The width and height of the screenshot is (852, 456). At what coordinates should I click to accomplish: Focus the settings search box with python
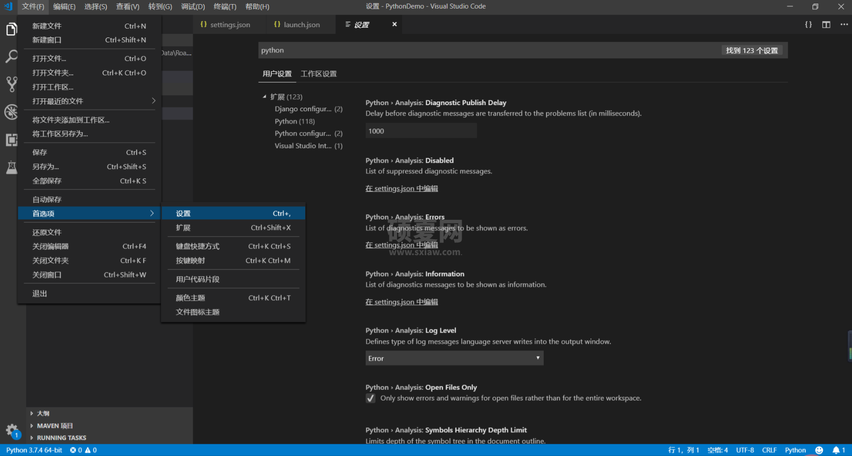tap(523, 50)
